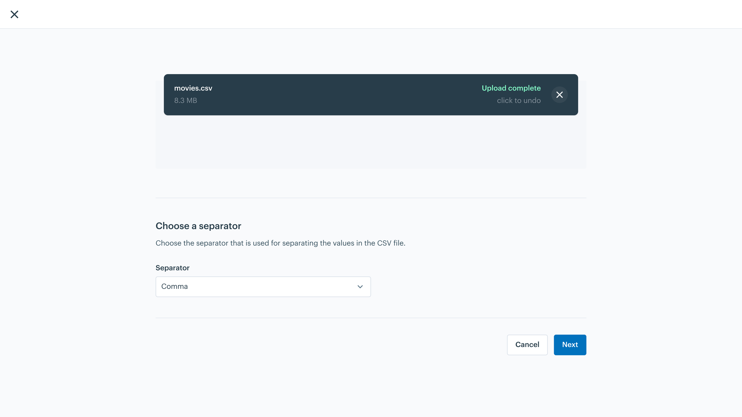This screenshot has height=417, width=742.
Task: Click the 8.3 MB file size text
Action: click(x=185, y=101)
